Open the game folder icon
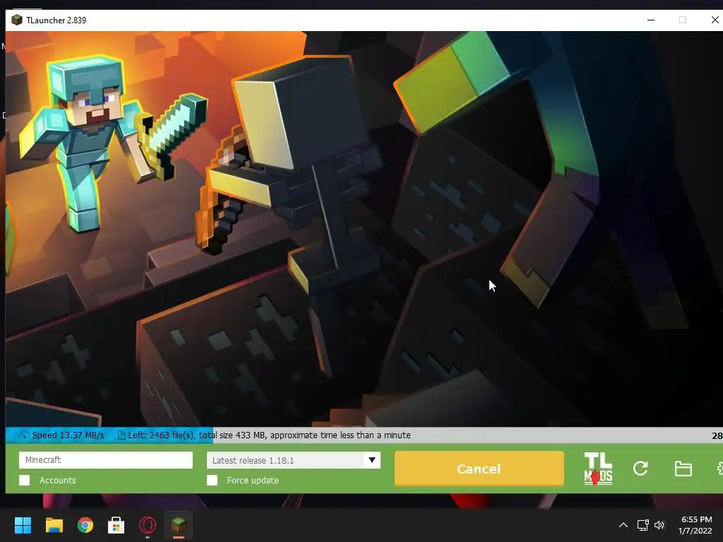This screenshot has width=723, height=542. click(683, 469)
